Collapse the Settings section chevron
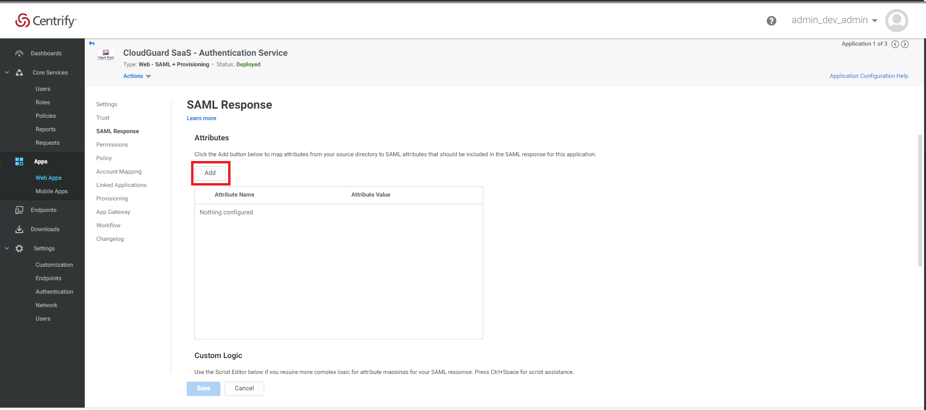 point(7,248)
